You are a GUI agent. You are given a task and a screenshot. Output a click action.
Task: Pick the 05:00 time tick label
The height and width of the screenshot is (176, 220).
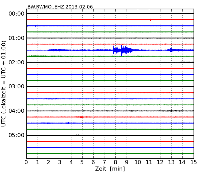click(x=17, y=135)
